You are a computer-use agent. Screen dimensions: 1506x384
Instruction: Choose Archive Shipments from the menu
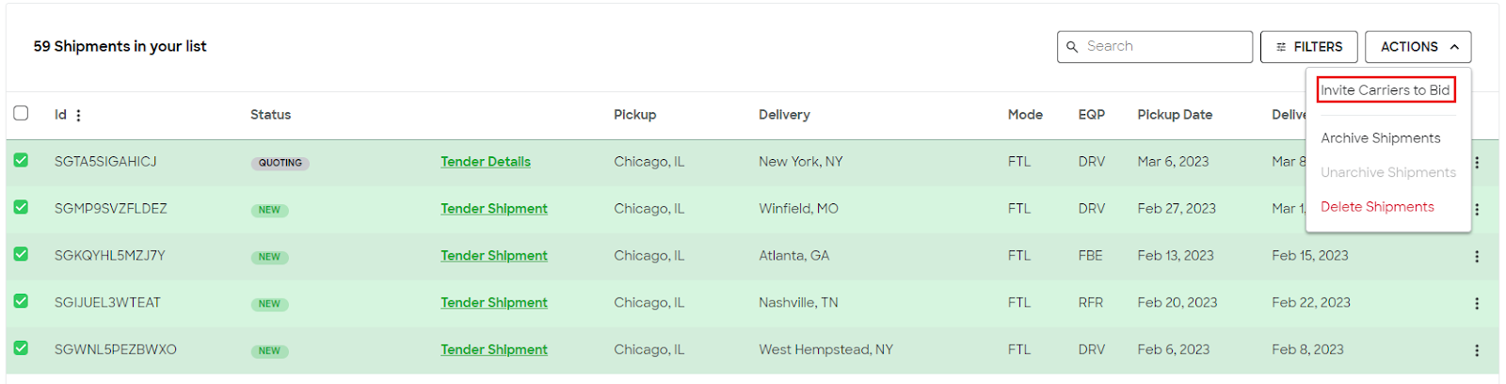[x=1381, y=138]
